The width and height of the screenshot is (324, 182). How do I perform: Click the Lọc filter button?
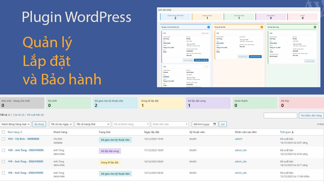223,124
